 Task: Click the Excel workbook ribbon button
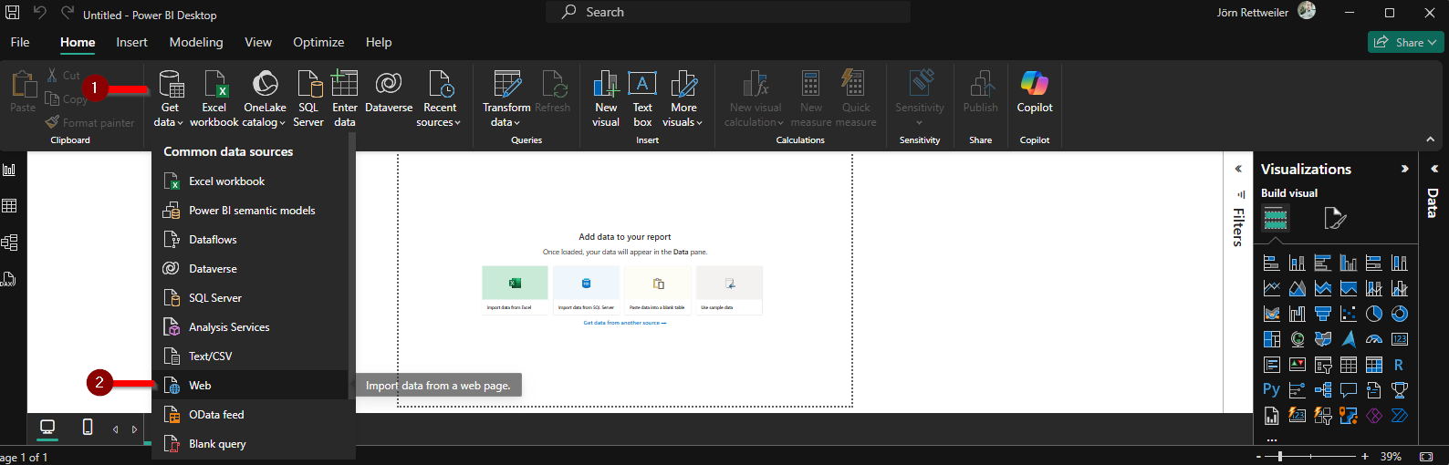click(214, 98)
